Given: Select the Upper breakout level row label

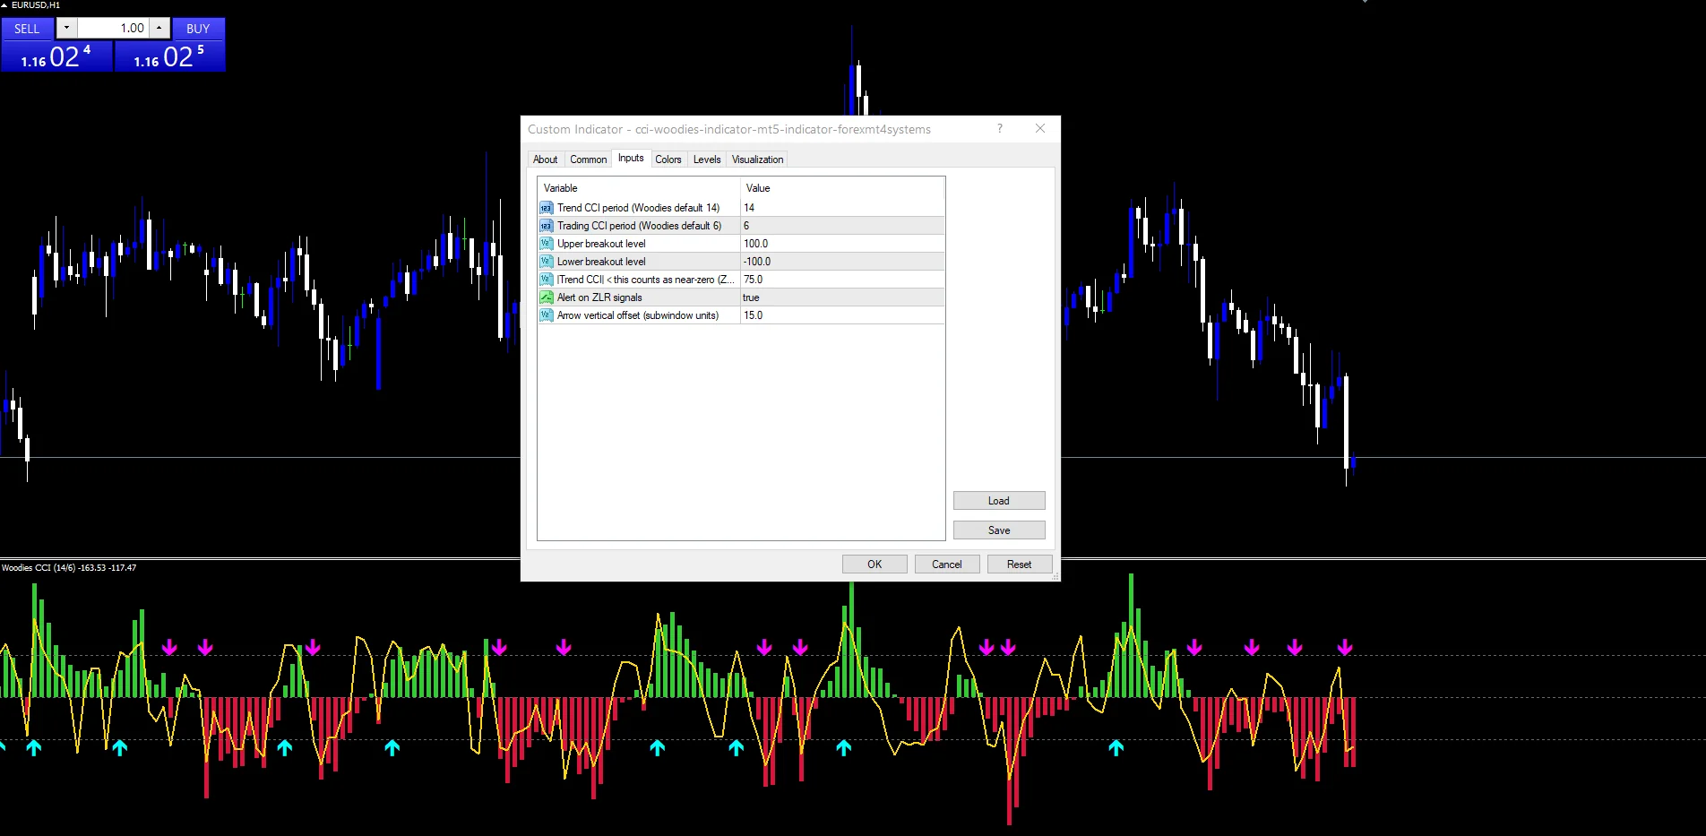Looking at the screenshot, I should pyautogui.click(x=601, y=244).
